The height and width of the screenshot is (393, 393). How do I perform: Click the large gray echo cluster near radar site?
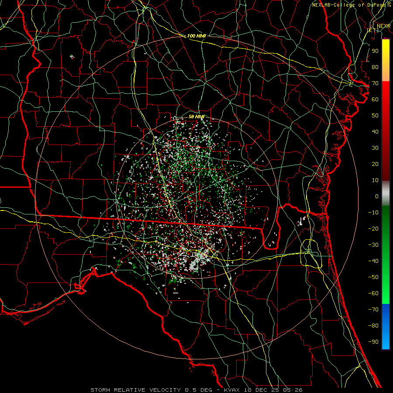(199, 259)
